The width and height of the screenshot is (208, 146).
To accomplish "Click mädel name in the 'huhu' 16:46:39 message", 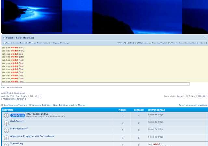I will click(15, 48).
